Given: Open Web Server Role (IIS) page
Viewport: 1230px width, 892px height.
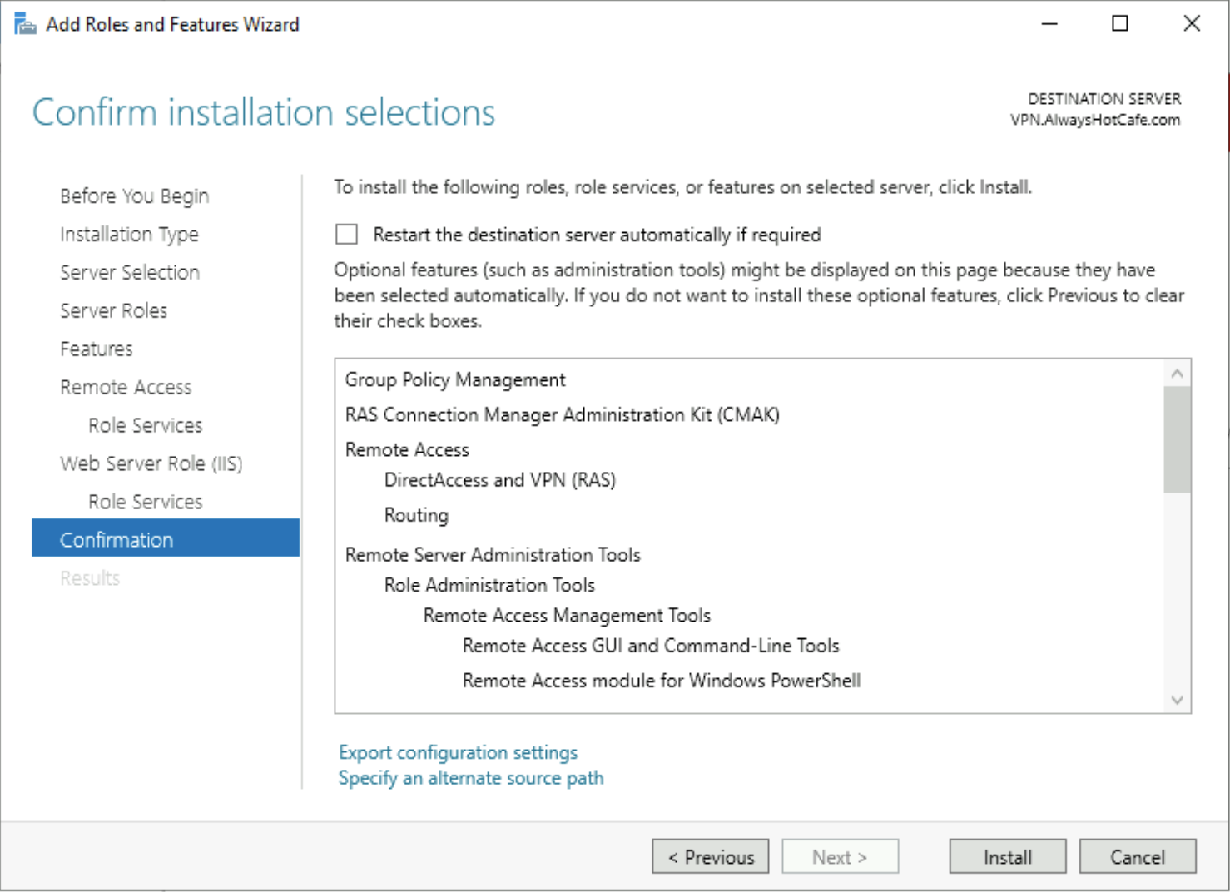Looking at the screenshot, I should pyautogui.click(x=151, y=463).
